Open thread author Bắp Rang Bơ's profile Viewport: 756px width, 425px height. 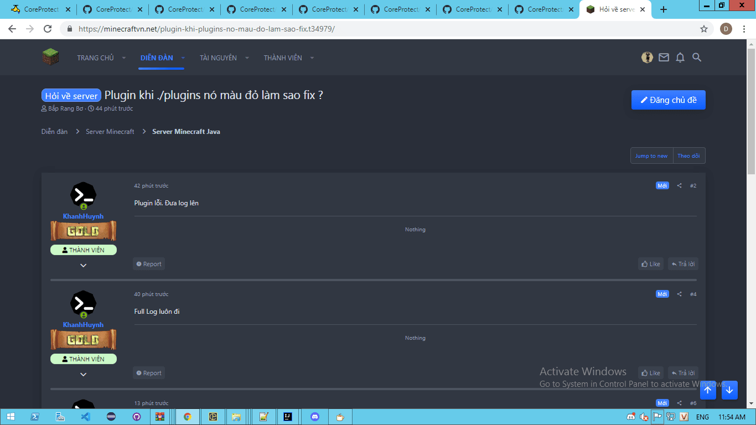[65, 108]
